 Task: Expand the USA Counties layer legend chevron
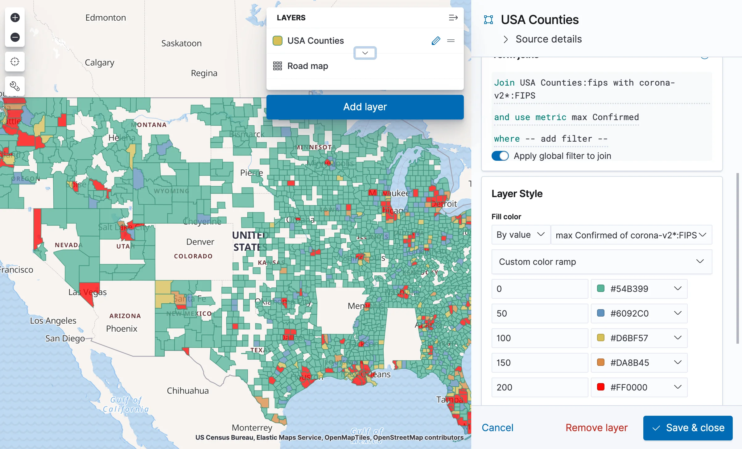tap(365, 53)
